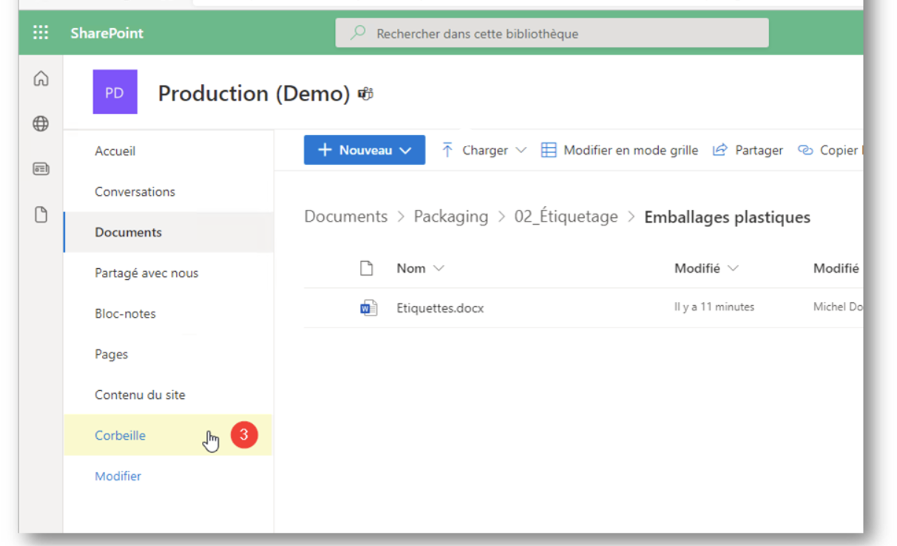This screenshot has height=546, width=897.
Task: Open the globe My sites icon
Action: [x=41, y=124]
